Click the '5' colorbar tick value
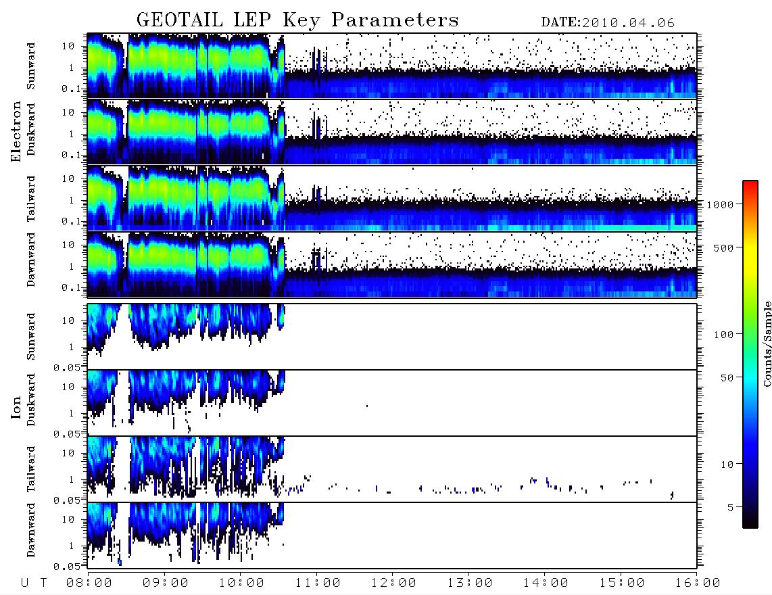The height and width of the screenshot is (595, 772). pyautogui.click(x=731, y=507)
